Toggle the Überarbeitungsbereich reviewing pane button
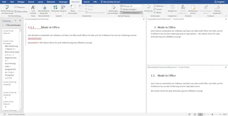 (x=130, y=13)
